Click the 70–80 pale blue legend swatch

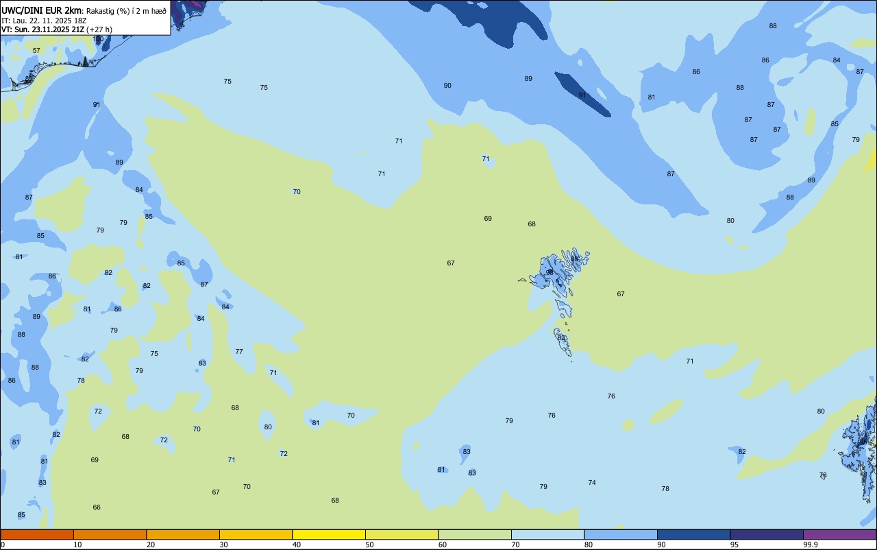coord(547,534)
